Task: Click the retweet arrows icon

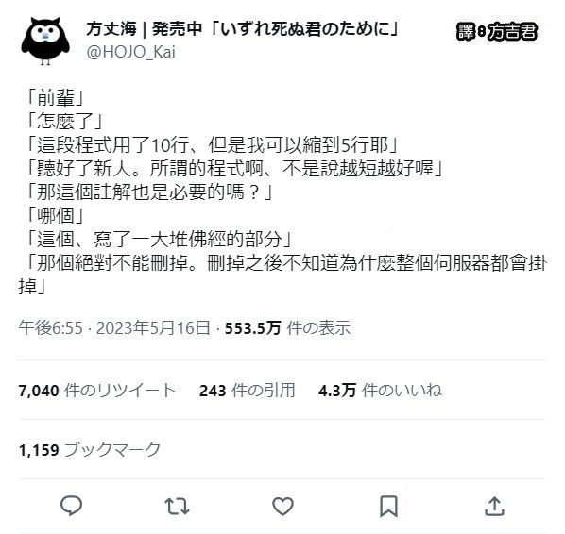Action: pos(177,506)
